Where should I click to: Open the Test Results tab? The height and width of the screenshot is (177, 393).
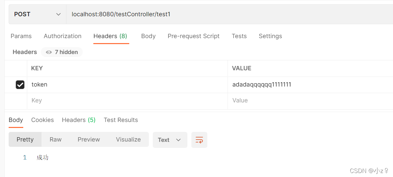(121, 120)
